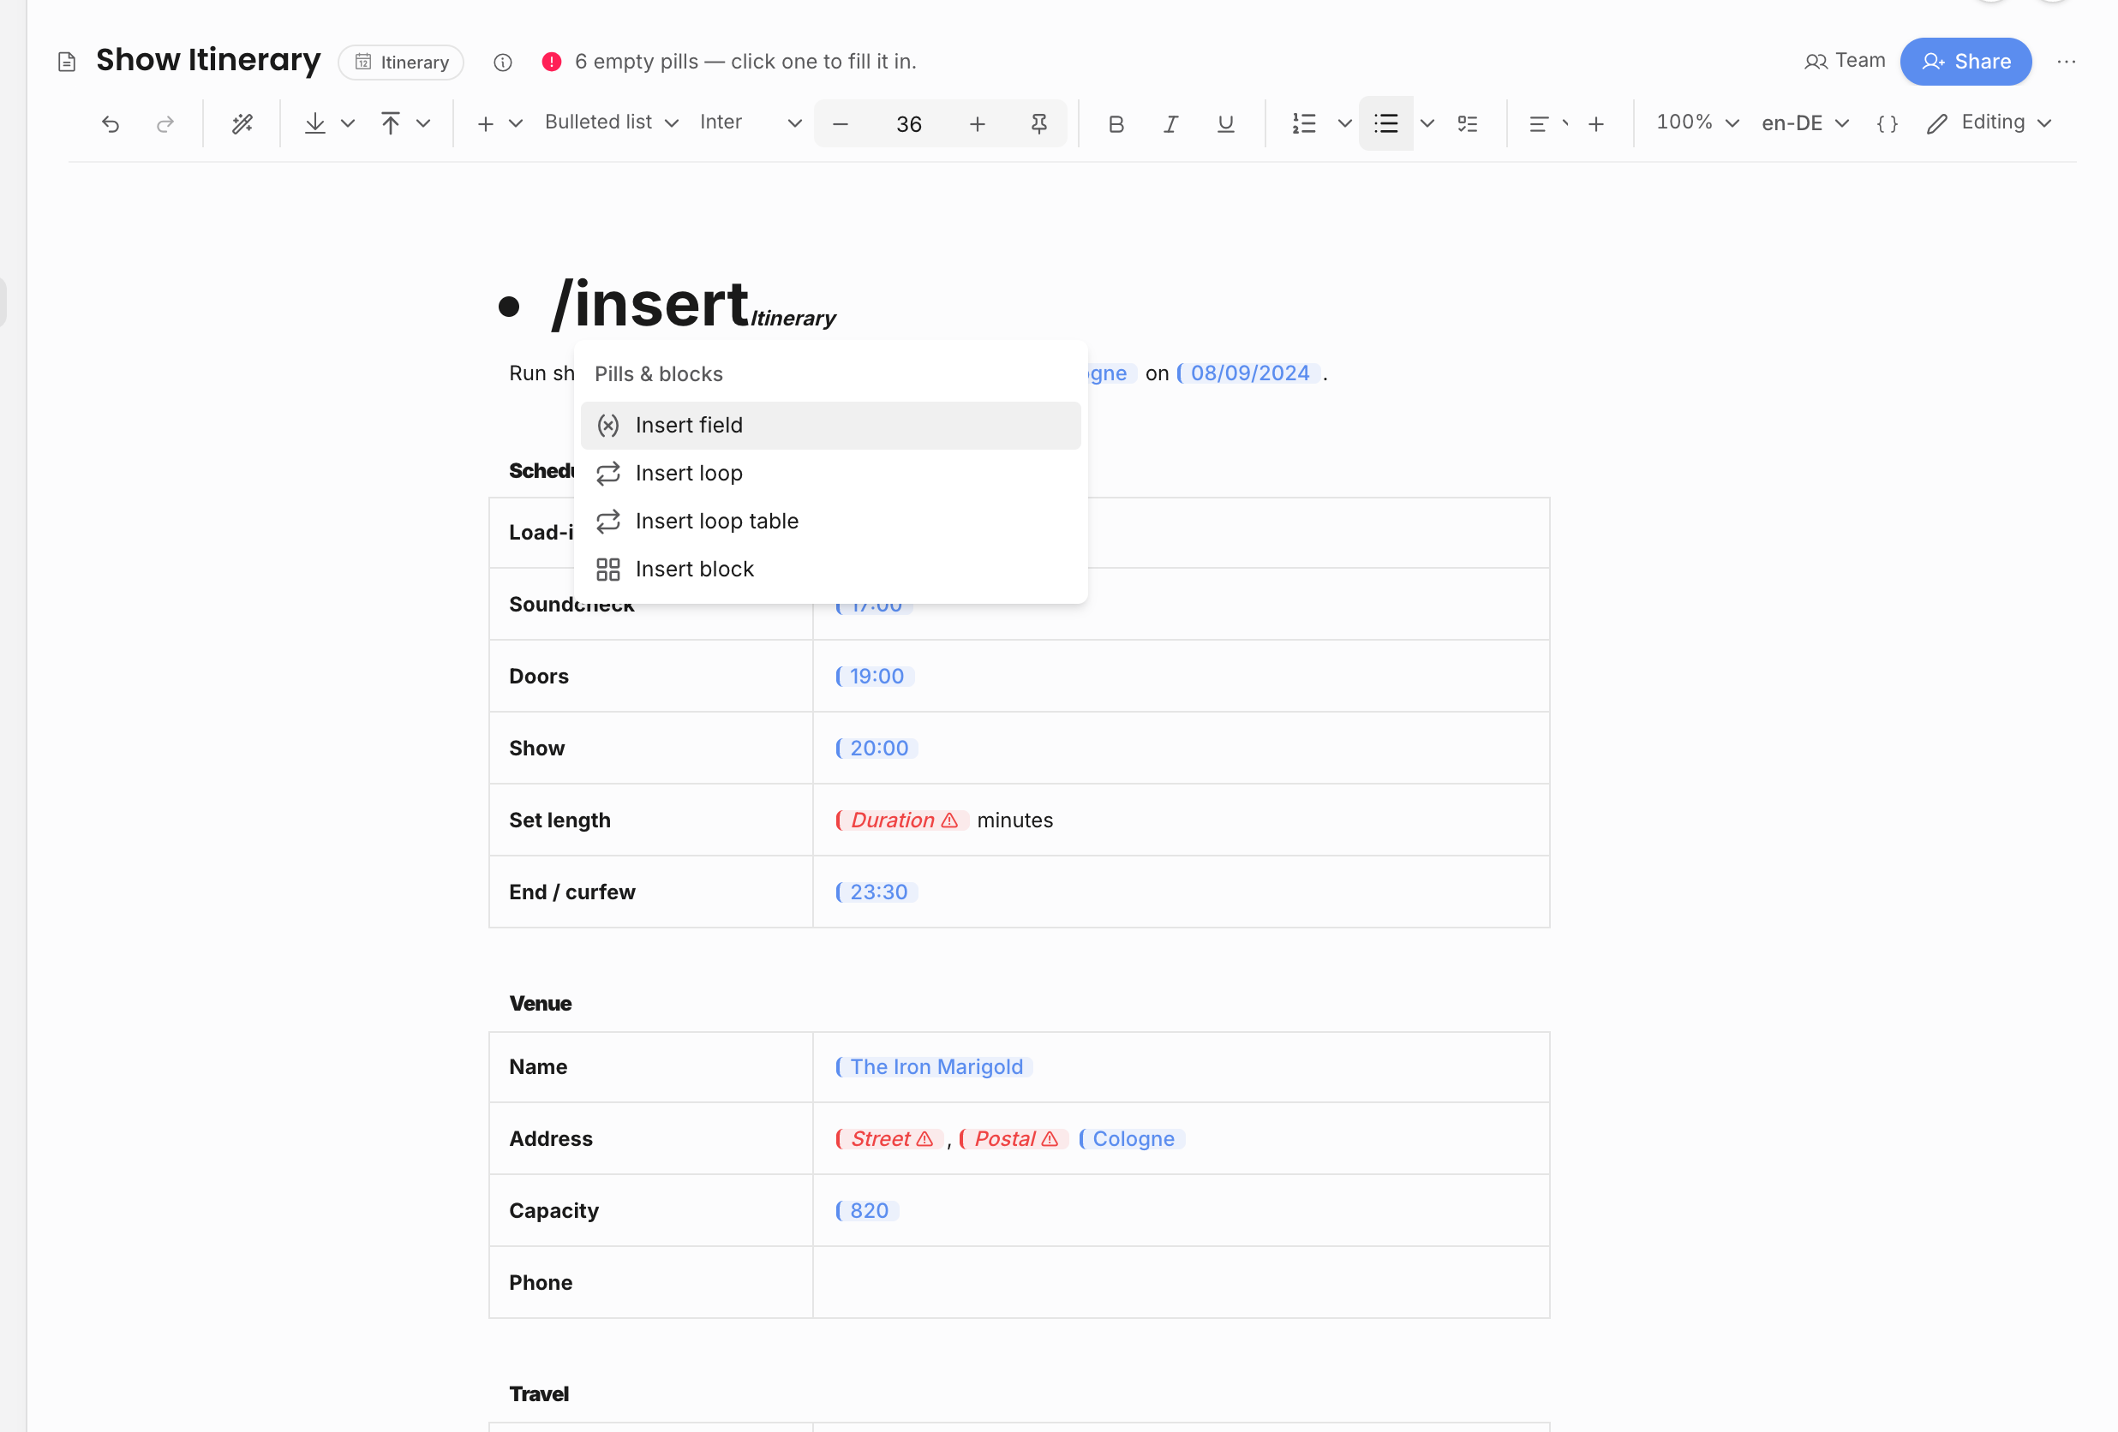Click the blue Share button

(1965, 61)
